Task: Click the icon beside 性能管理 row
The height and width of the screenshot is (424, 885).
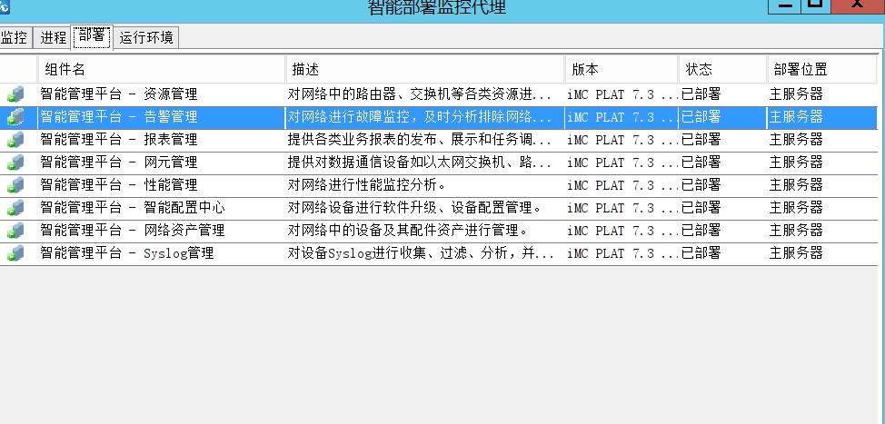Action: [15, 185]
